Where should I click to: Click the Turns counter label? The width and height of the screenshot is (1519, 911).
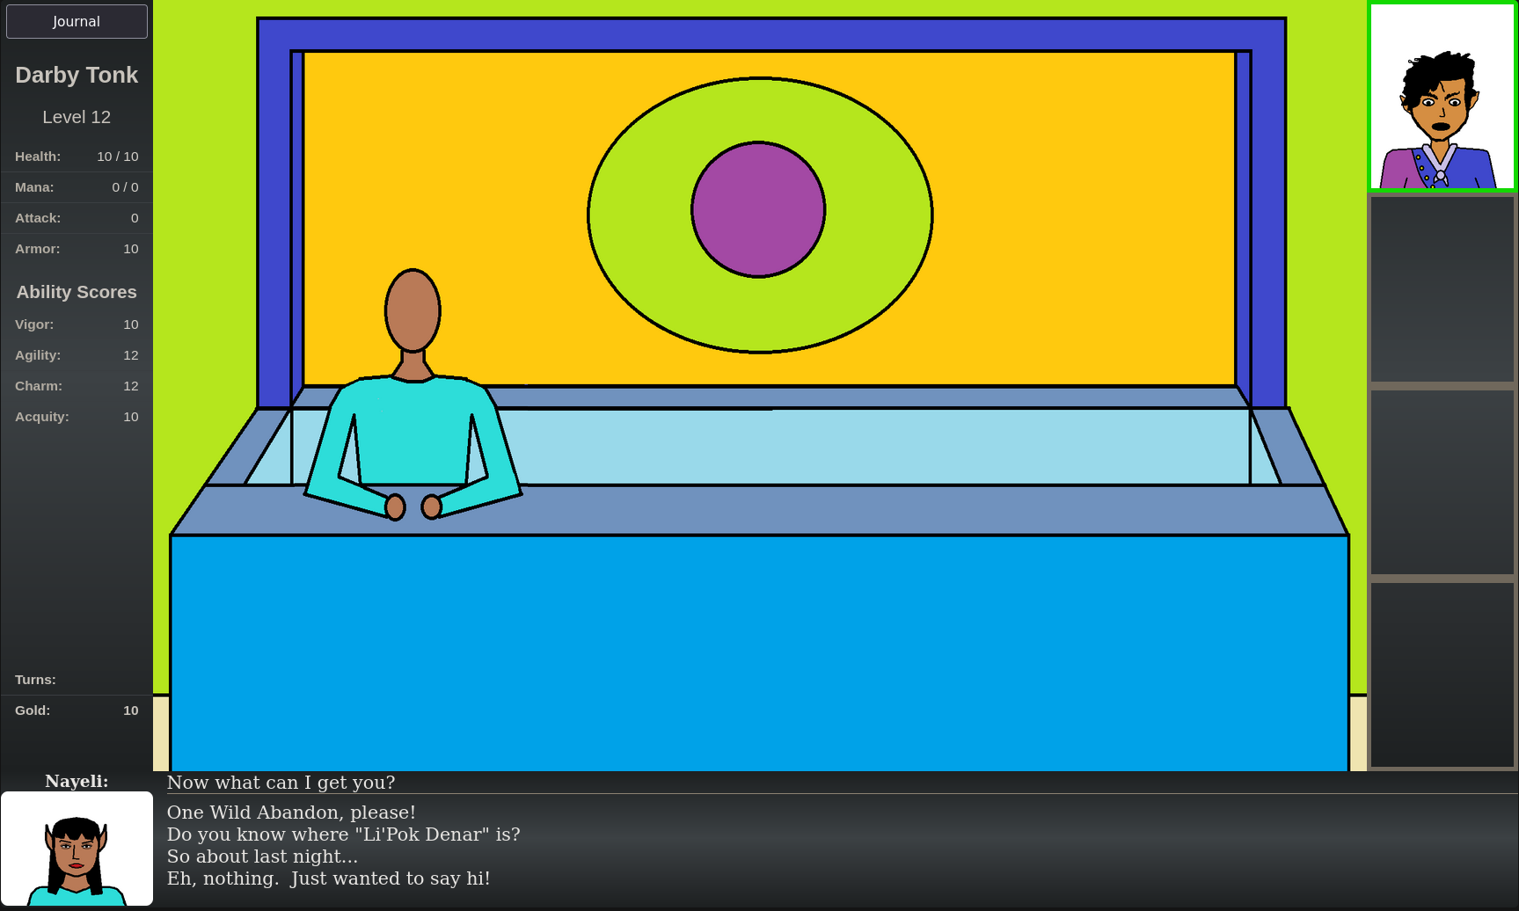35,680
